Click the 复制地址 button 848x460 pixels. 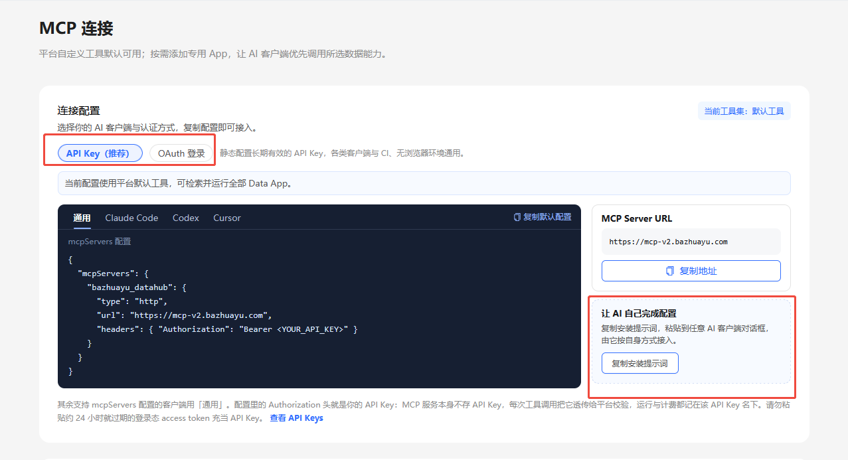coord(691,271)
